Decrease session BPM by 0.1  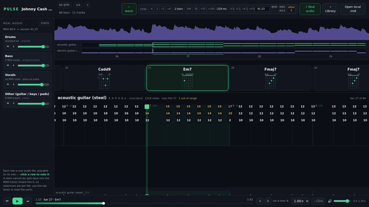click(x=238, y=9)
